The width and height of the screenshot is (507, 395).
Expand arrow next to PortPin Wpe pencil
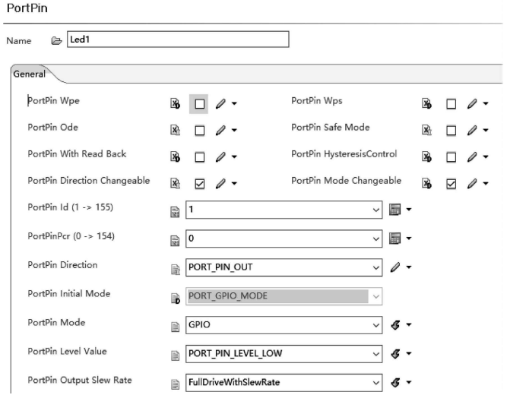pyautogui.click(x=234, y=104)
